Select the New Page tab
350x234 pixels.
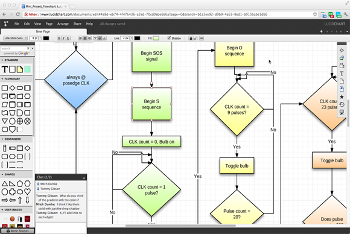coord(43,31)
